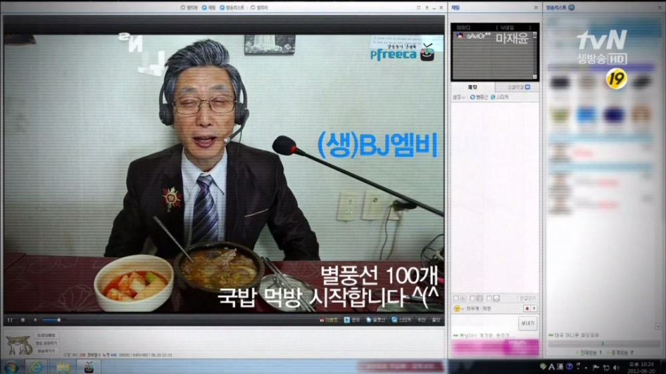Click the 별풍선 icon in chat toolbar
Viewport: 666px width, 374px height.
[479, 97]
